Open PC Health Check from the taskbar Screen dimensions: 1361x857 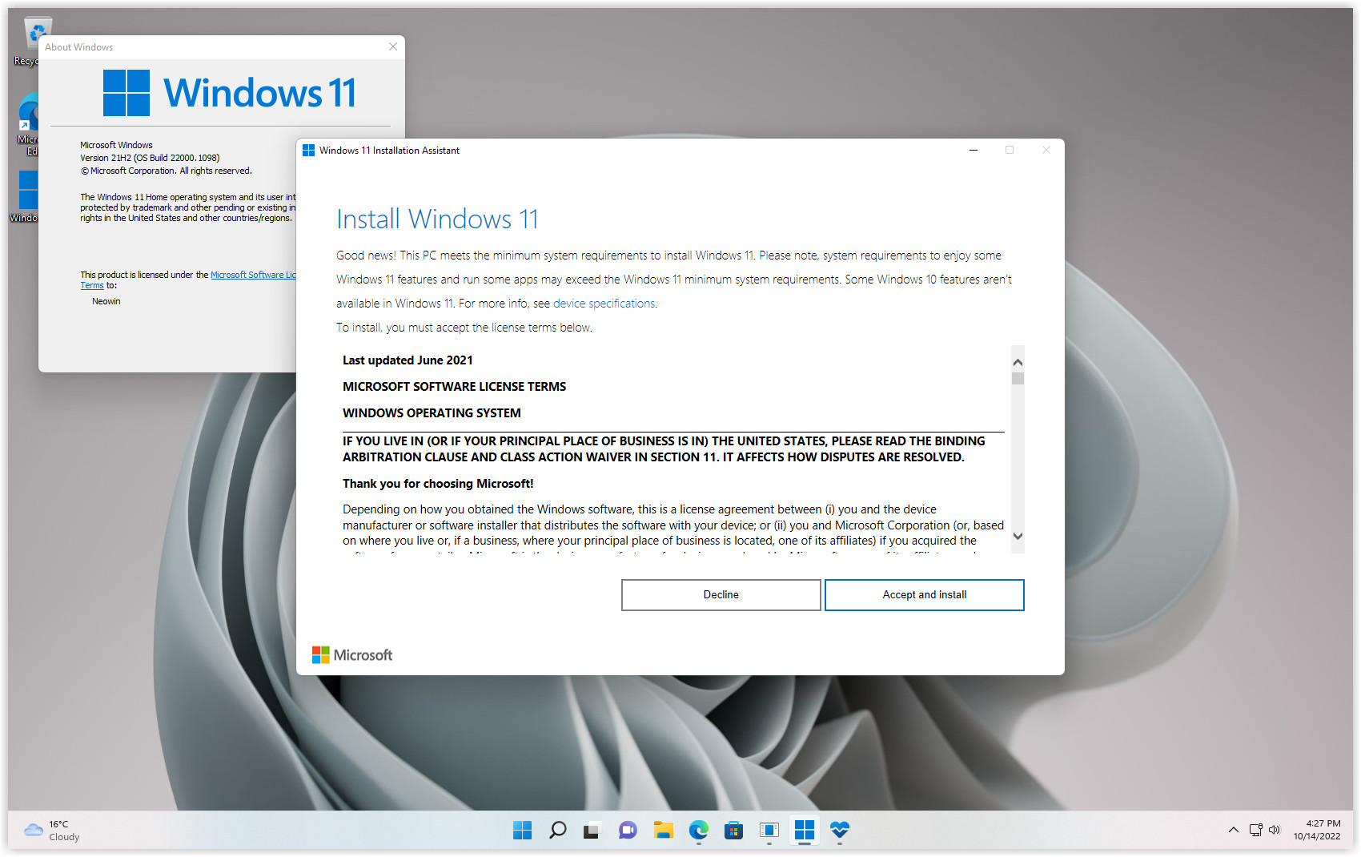click(x=839, y=831)
